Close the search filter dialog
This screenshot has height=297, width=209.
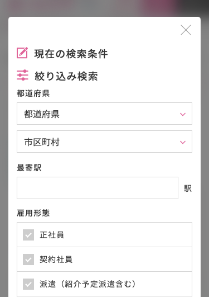186,30
